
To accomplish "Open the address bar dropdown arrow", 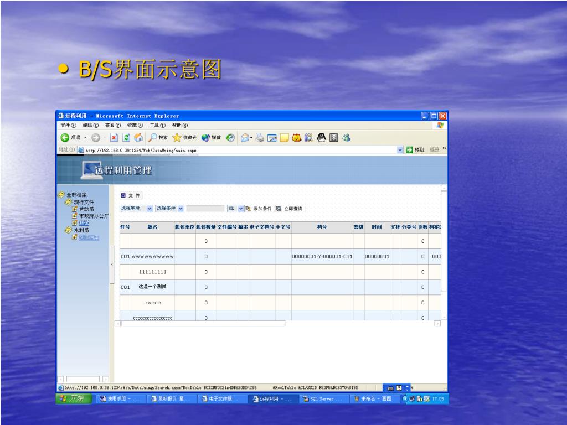I will click(x=400, y=149).
